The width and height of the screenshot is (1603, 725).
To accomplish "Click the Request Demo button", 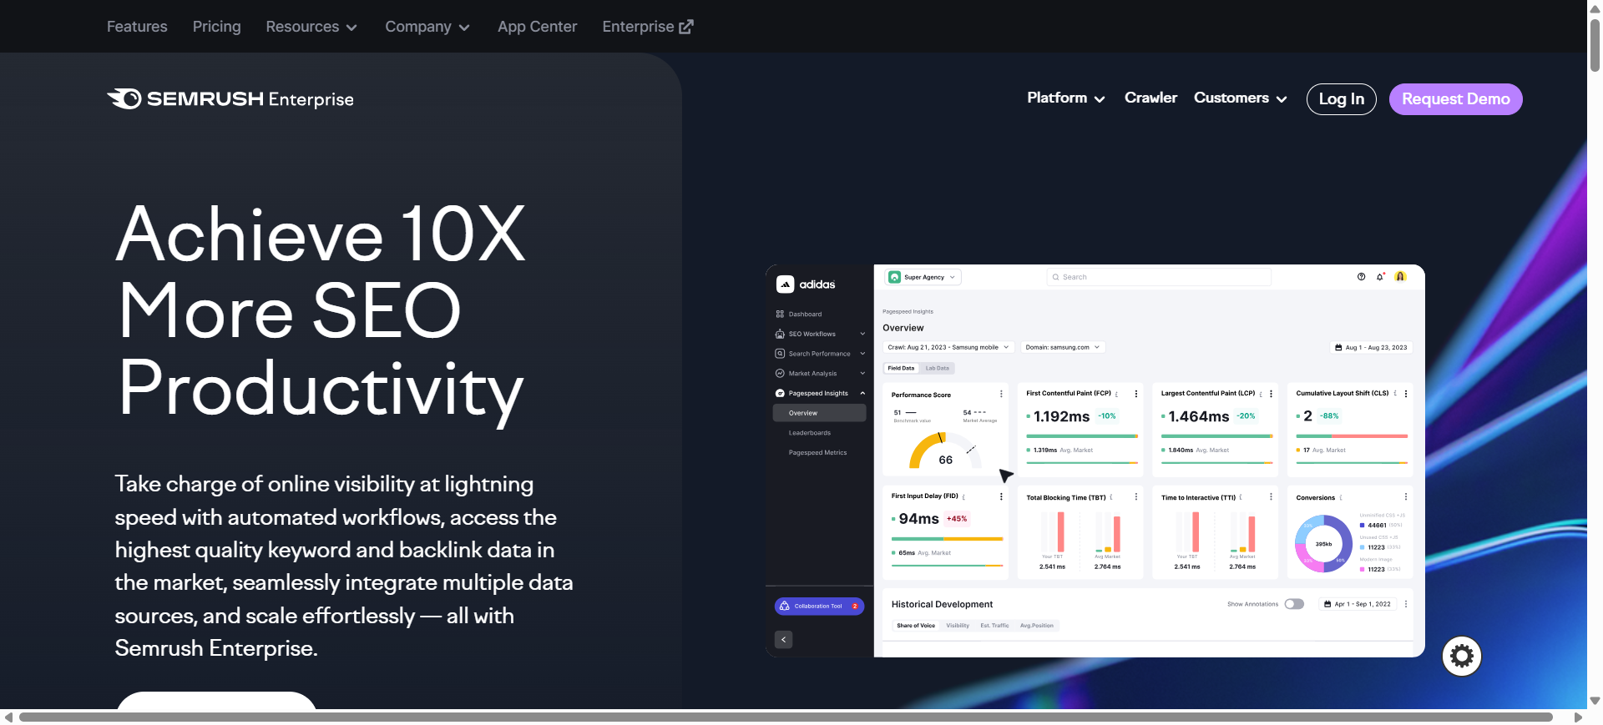I will tap(1455, 99).
